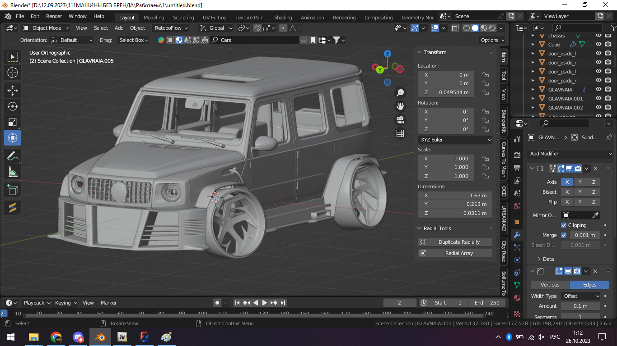Screen dimensions: 617x346
Task: Open the XYZ Euler rotation mode dropdown
Action: (x=455, y=140)
